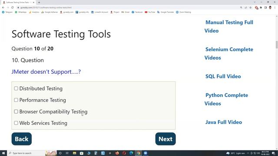
Task: Open File Explorer from taskbar
Action: 74,153
